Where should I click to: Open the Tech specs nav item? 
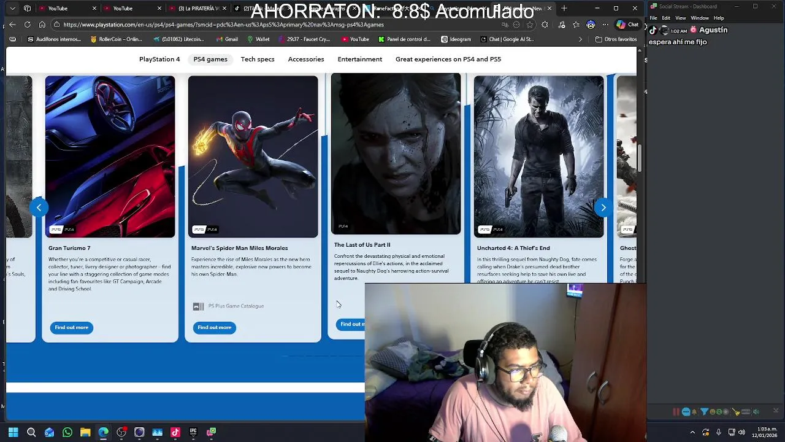[258, 59]
